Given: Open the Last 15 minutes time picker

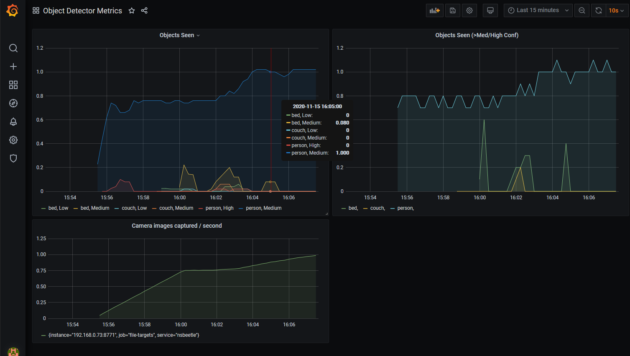Looking at the screenshot, I should (538, 10).
